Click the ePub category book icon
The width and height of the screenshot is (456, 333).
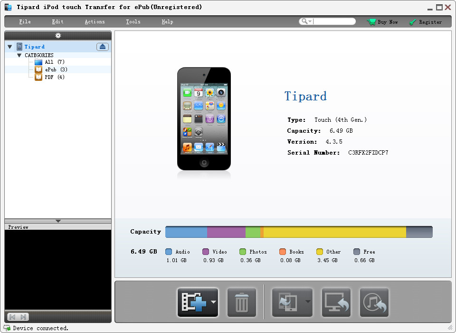coord(38,69)
